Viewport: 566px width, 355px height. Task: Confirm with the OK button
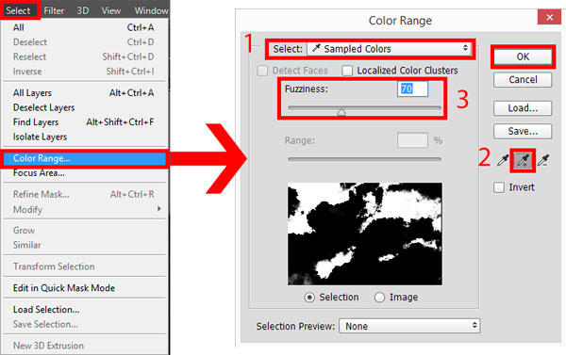tap(523, 56)
